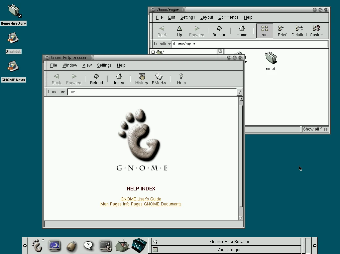Open Help menu in file manager

[x=248, y=17]
